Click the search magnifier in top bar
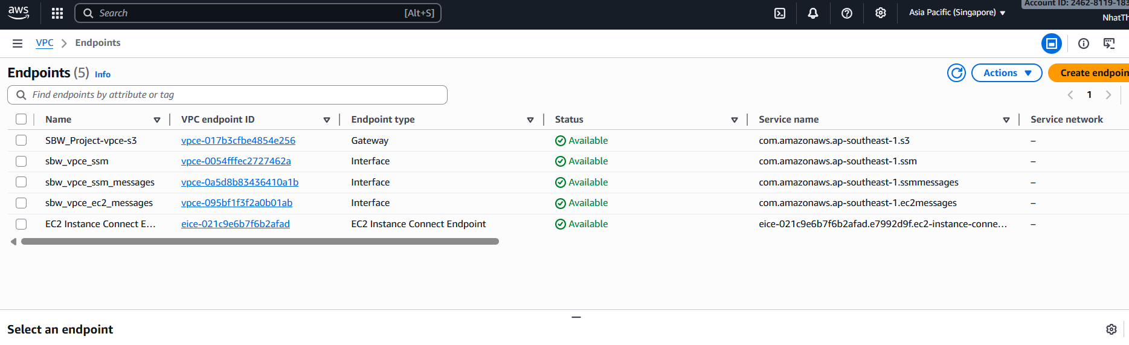Image resolution: width=1129 pixels, height=345 pixels. pos(88,13)
